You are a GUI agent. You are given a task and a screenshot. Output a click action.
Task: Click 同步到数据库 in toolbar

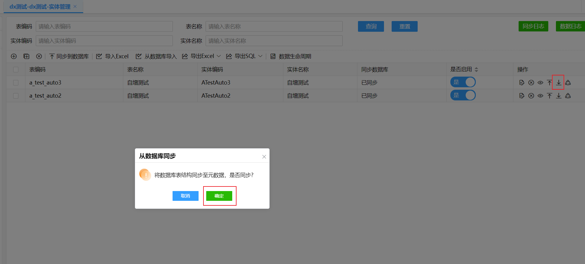coord(69,56)
